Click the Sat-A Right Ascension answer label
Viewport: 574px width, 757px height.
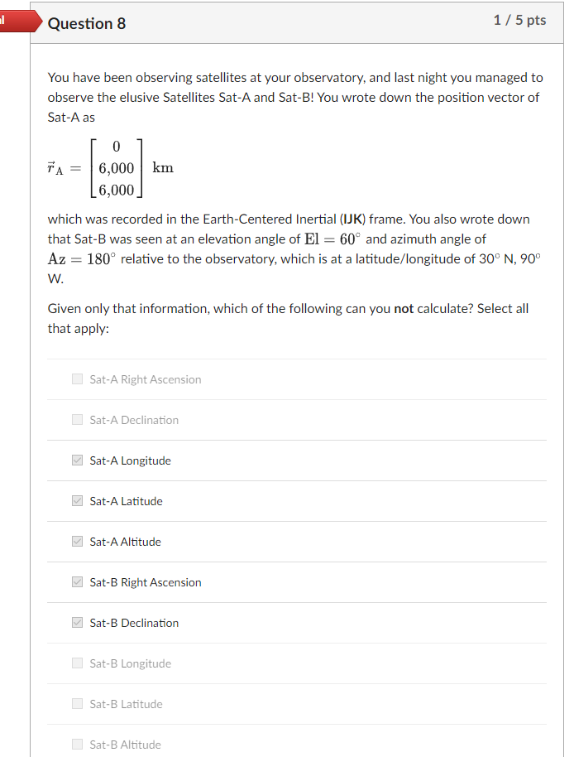pos(146,378)
